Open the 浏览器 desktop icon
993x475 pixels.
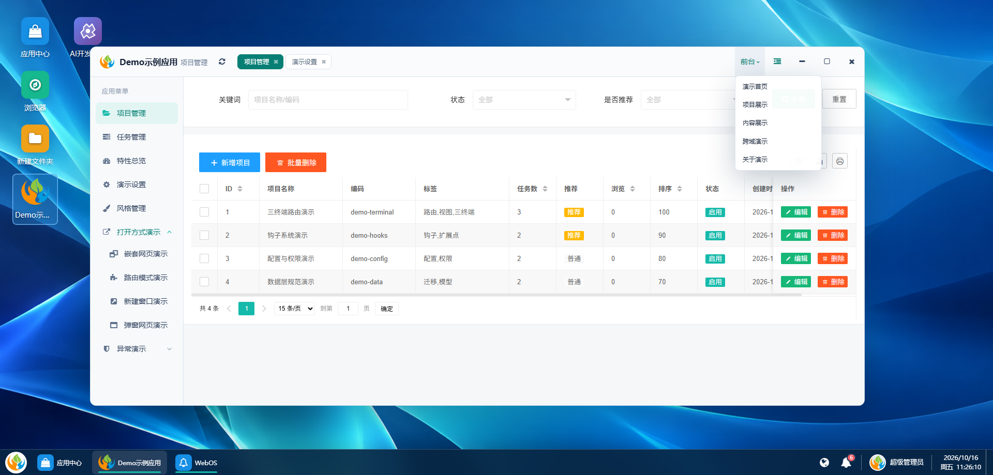(x=35, y=91)
